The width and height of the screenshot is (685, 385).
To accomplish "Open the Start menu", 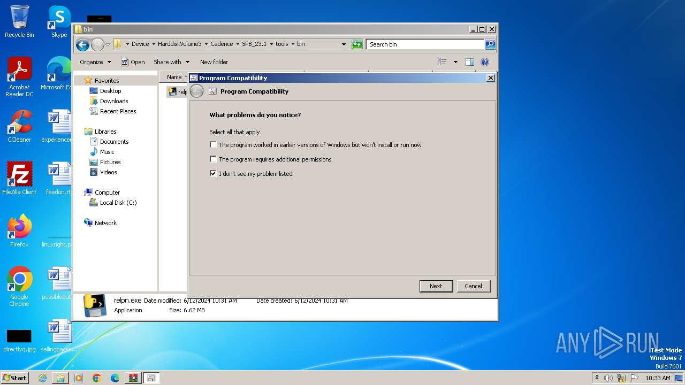I will (x=15, y=378).
